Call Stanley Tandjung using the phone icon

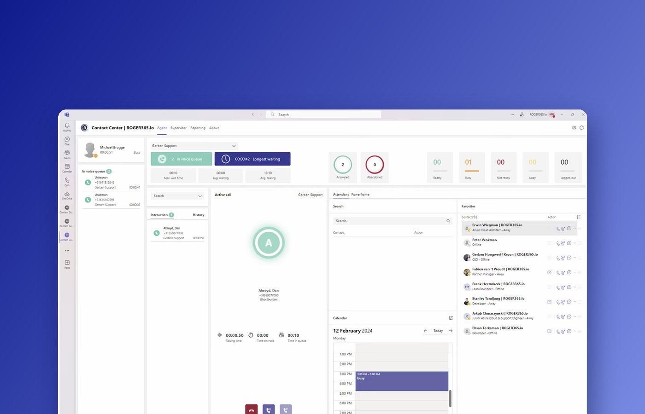(558, 302)
